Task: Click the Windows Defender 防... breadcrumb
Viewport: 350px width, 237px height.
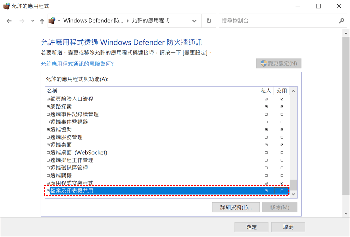Action: [93, 21]
